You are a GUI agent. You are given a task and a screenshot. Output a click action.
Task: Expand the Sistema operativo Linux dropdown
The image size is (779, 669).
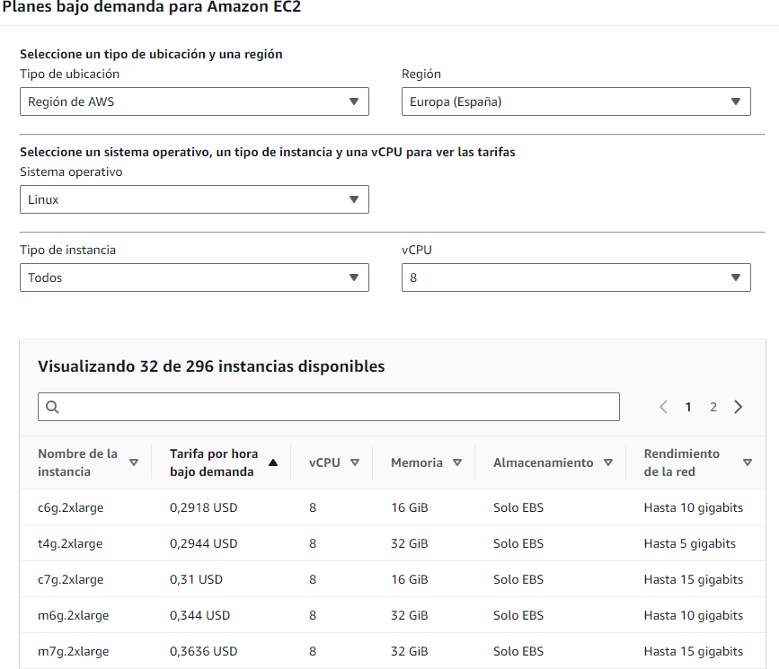tap(194, 199)
